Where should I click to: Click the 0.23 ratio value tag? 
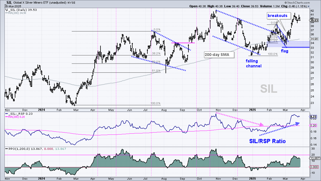[x=313, y=117]
